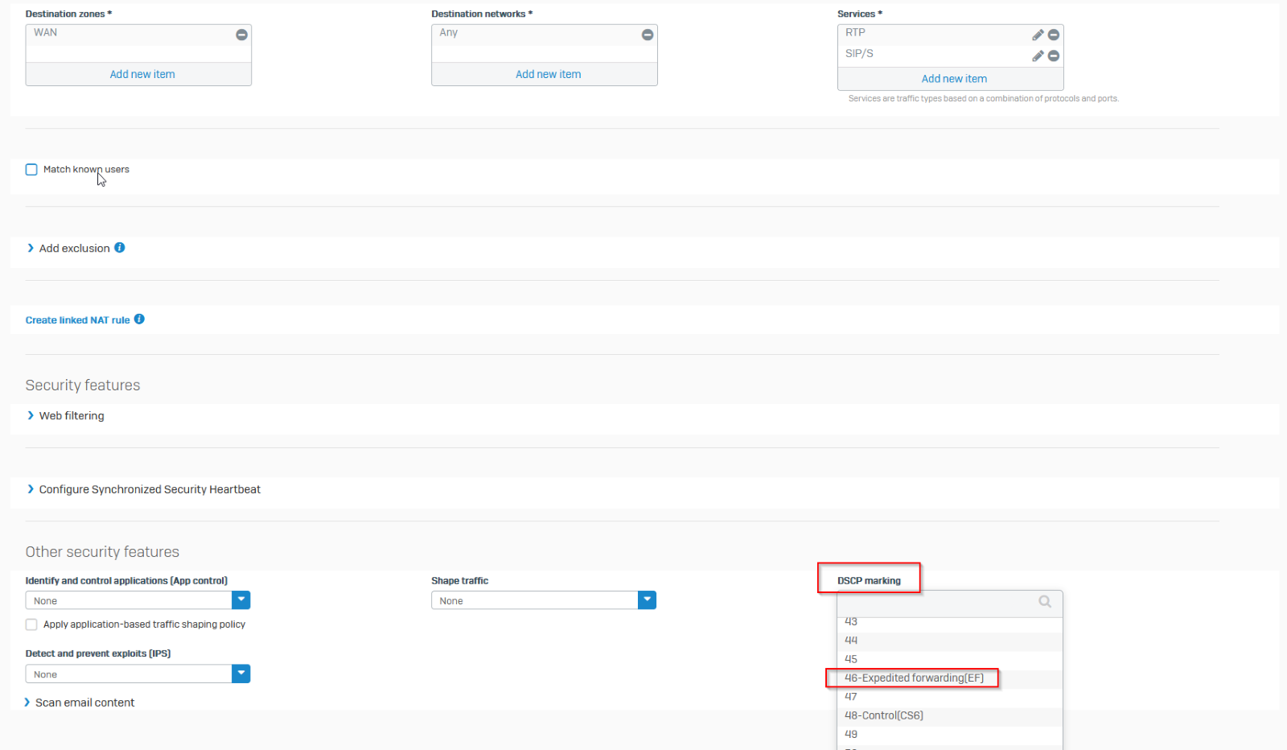Viewport: 1287px width, 750px height.
Task: Click Create linked NAT rule link
Action: click(x=77, y=320)
